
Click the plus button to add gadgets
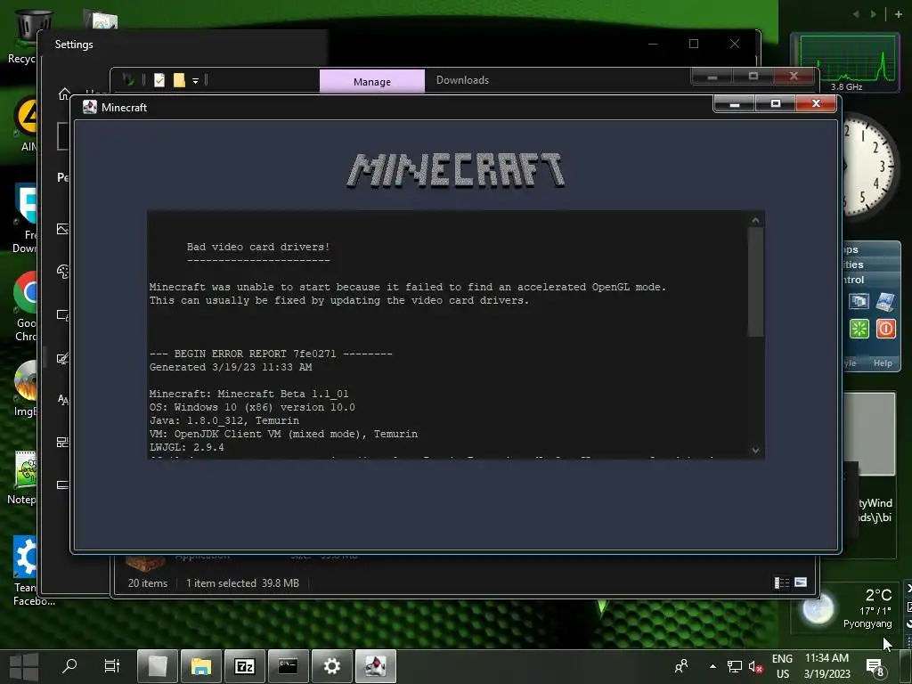pyautogui.click(x=899, y=14)
